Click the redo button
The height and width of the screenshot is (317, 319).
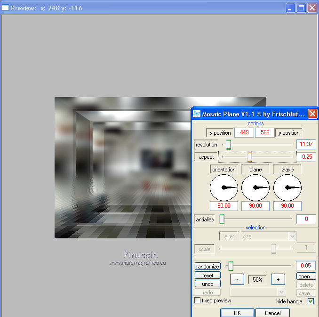click(x=207, y=293)
